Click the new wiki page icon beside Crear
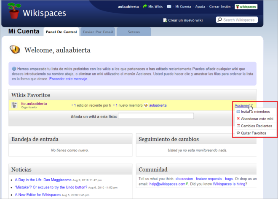Image resolution: width=278 pixels, height=199 pixels. click(x=165, y=20)
